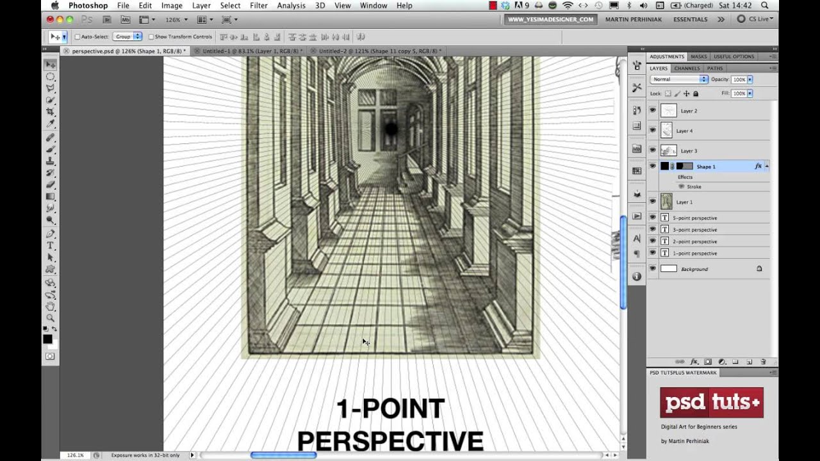This screenshot has height=461, width=820.
Task: Lock image pixels with the brush lock icon
Action: [677, 93]
